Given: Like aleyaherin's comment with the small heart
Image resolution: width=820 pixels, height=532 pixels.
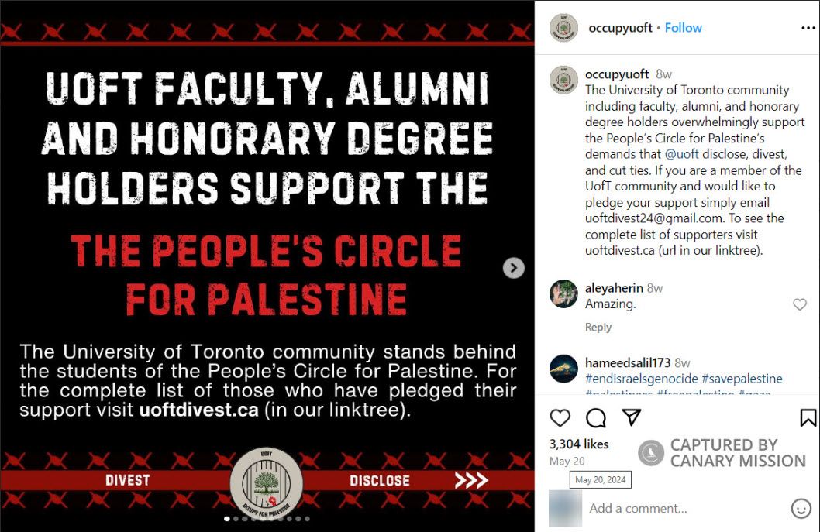Looking at the screenshot, I should click(800, 305).
